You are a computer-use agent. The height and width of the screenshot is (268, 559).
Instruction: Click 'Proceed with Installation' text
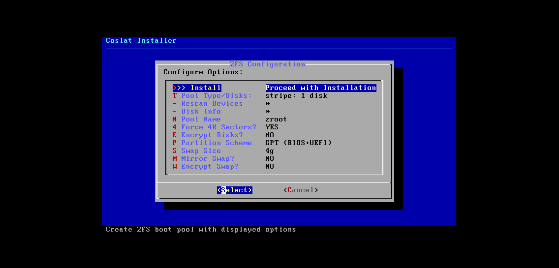coord(321,88)
